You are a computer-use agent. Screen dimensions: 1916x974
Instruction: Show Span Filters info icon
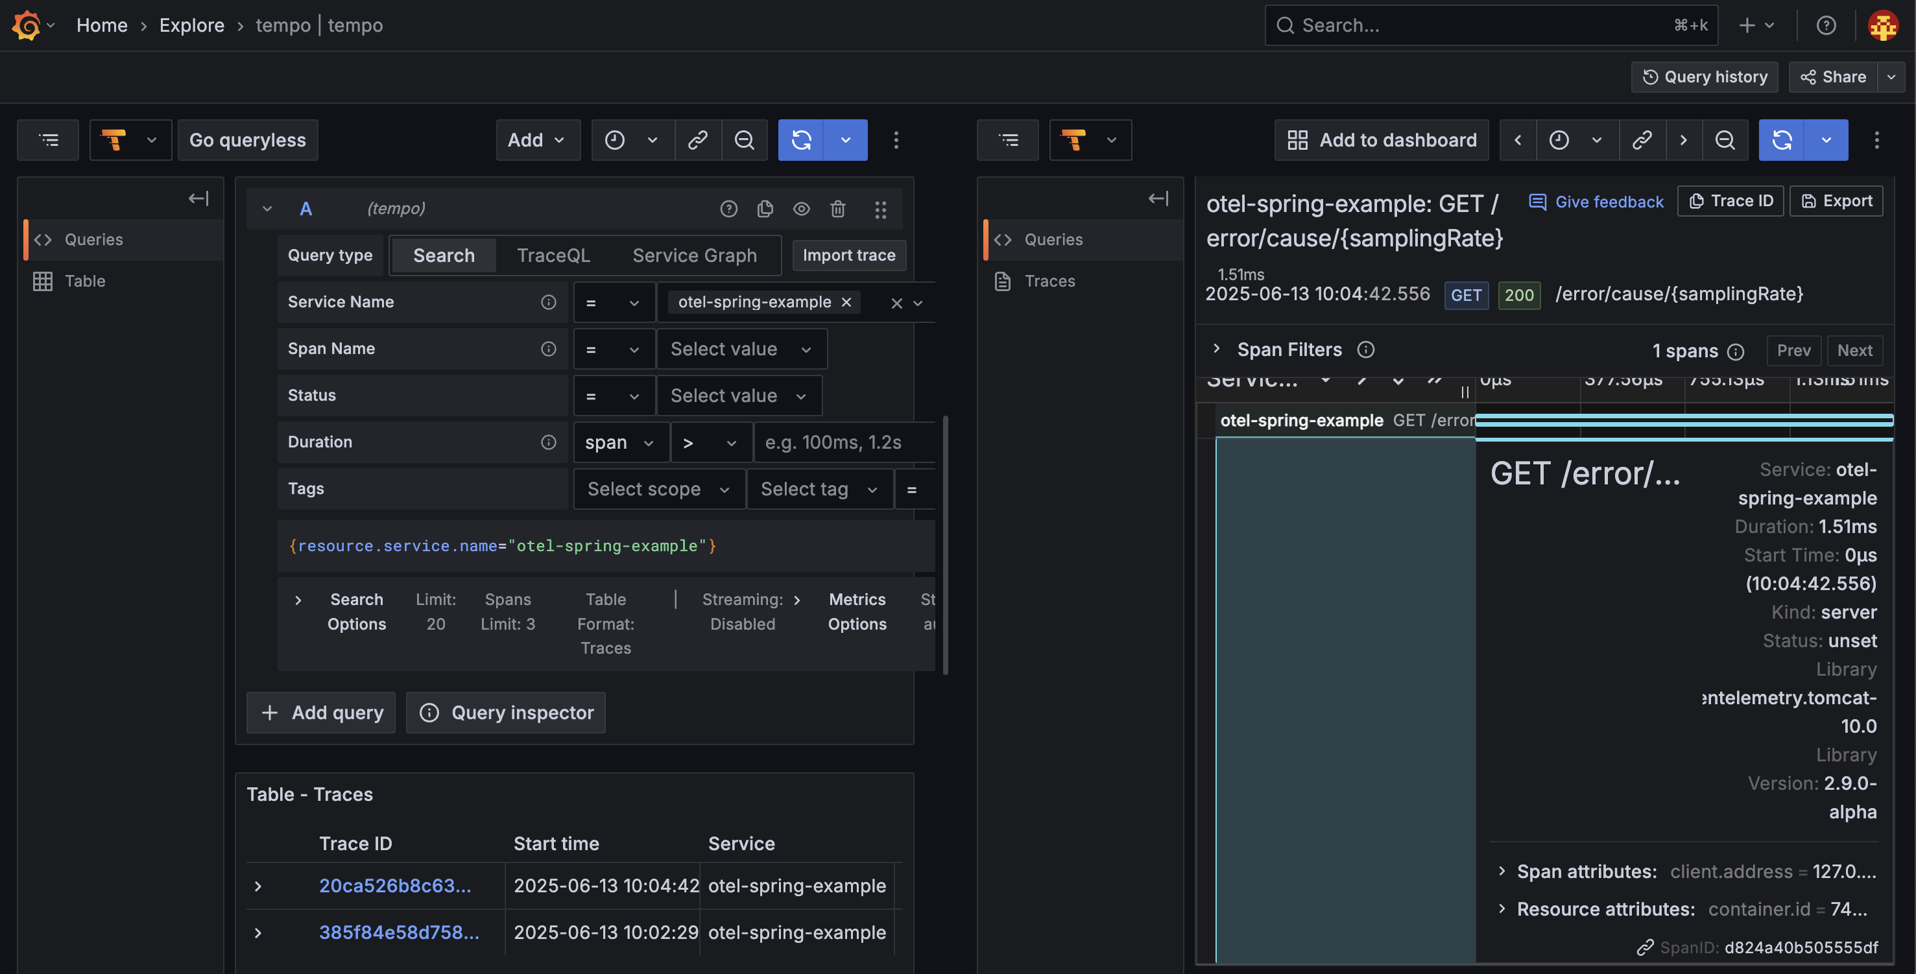(1365, 350)
